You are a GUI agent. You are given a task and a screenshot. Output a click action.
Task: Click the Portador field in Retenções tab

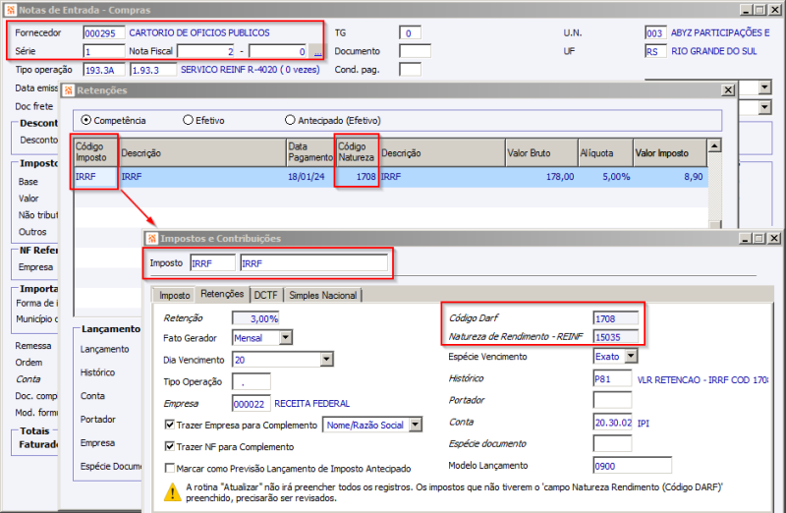coord(612,400)
